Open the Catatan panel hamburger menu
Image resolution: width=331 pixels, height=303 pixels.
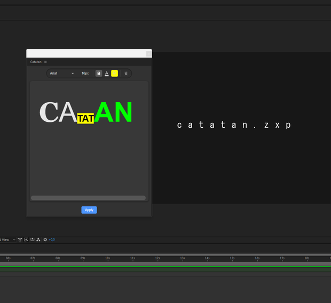(x=45, y=62)
